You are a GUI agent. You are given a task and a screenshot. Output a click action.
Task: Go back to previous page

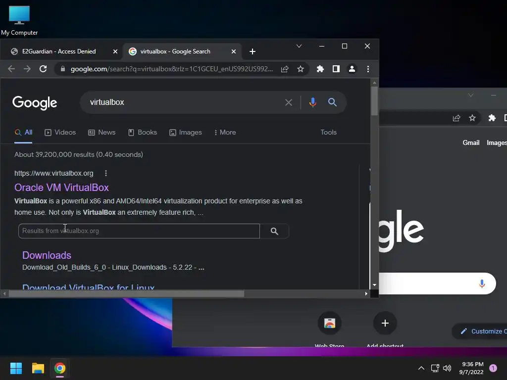tap(11, 69)
